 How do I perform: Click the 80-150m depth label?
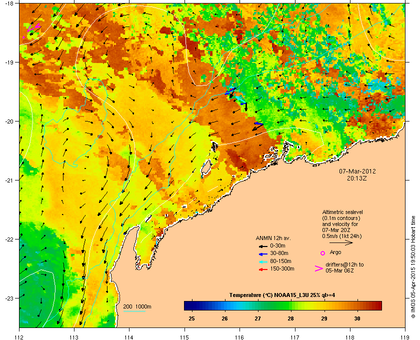[280, 261]
